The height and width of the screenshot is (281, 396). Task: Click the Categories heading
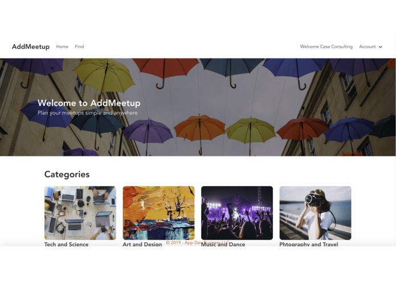(x=67, y=174)
